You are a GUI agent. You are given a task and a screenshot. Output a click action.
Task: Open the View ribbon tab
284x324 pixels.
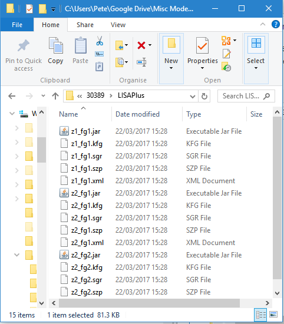[118, 25]
